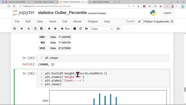Open the cell type Code dropdown
Viewport: 186px width, 105px height.
pos(102,29)
